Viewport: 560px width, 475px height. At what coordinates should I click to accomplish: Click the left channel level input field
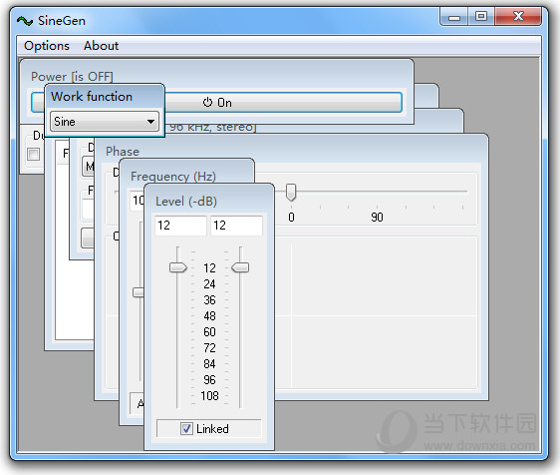[x=180, y=226]
